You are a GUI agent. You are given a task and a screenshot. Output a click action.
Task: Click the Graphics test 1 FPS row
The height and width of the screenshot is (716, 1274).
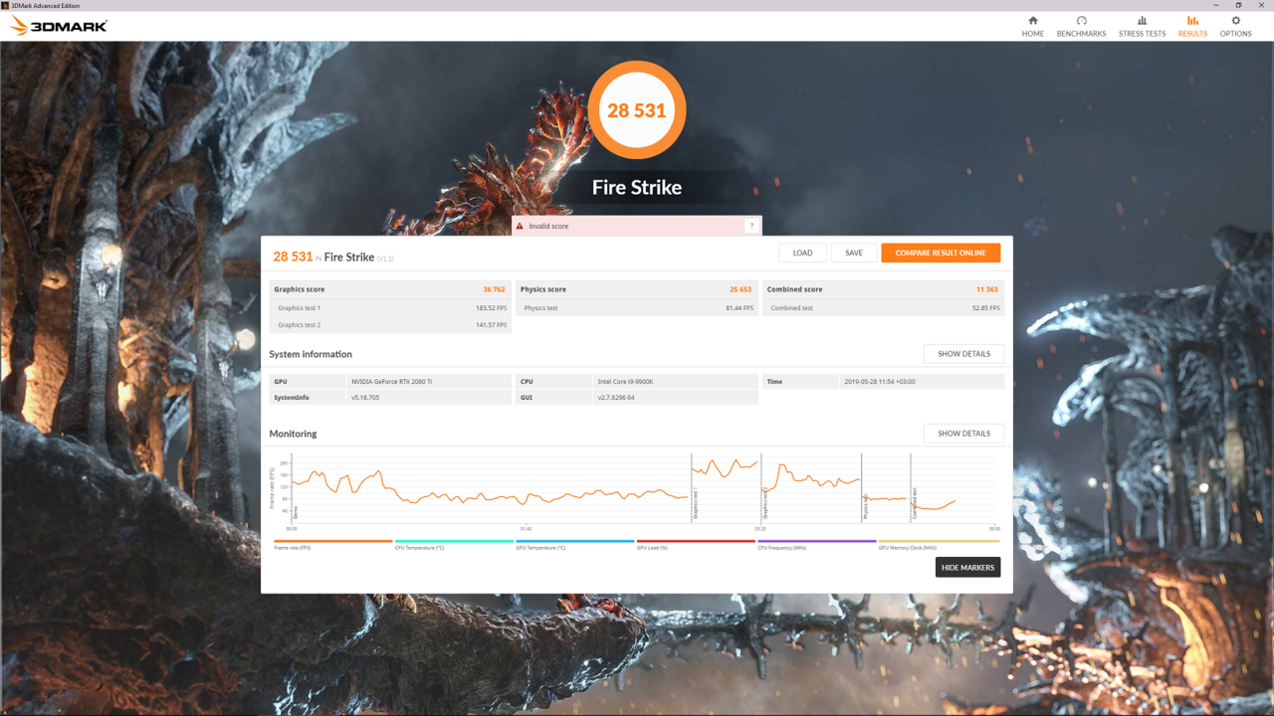point(390,308)
